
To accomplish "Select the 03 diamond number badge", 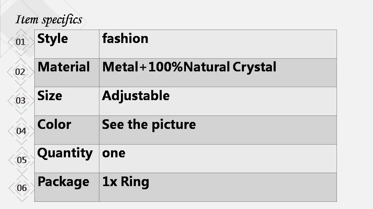I will pos(20,101).
